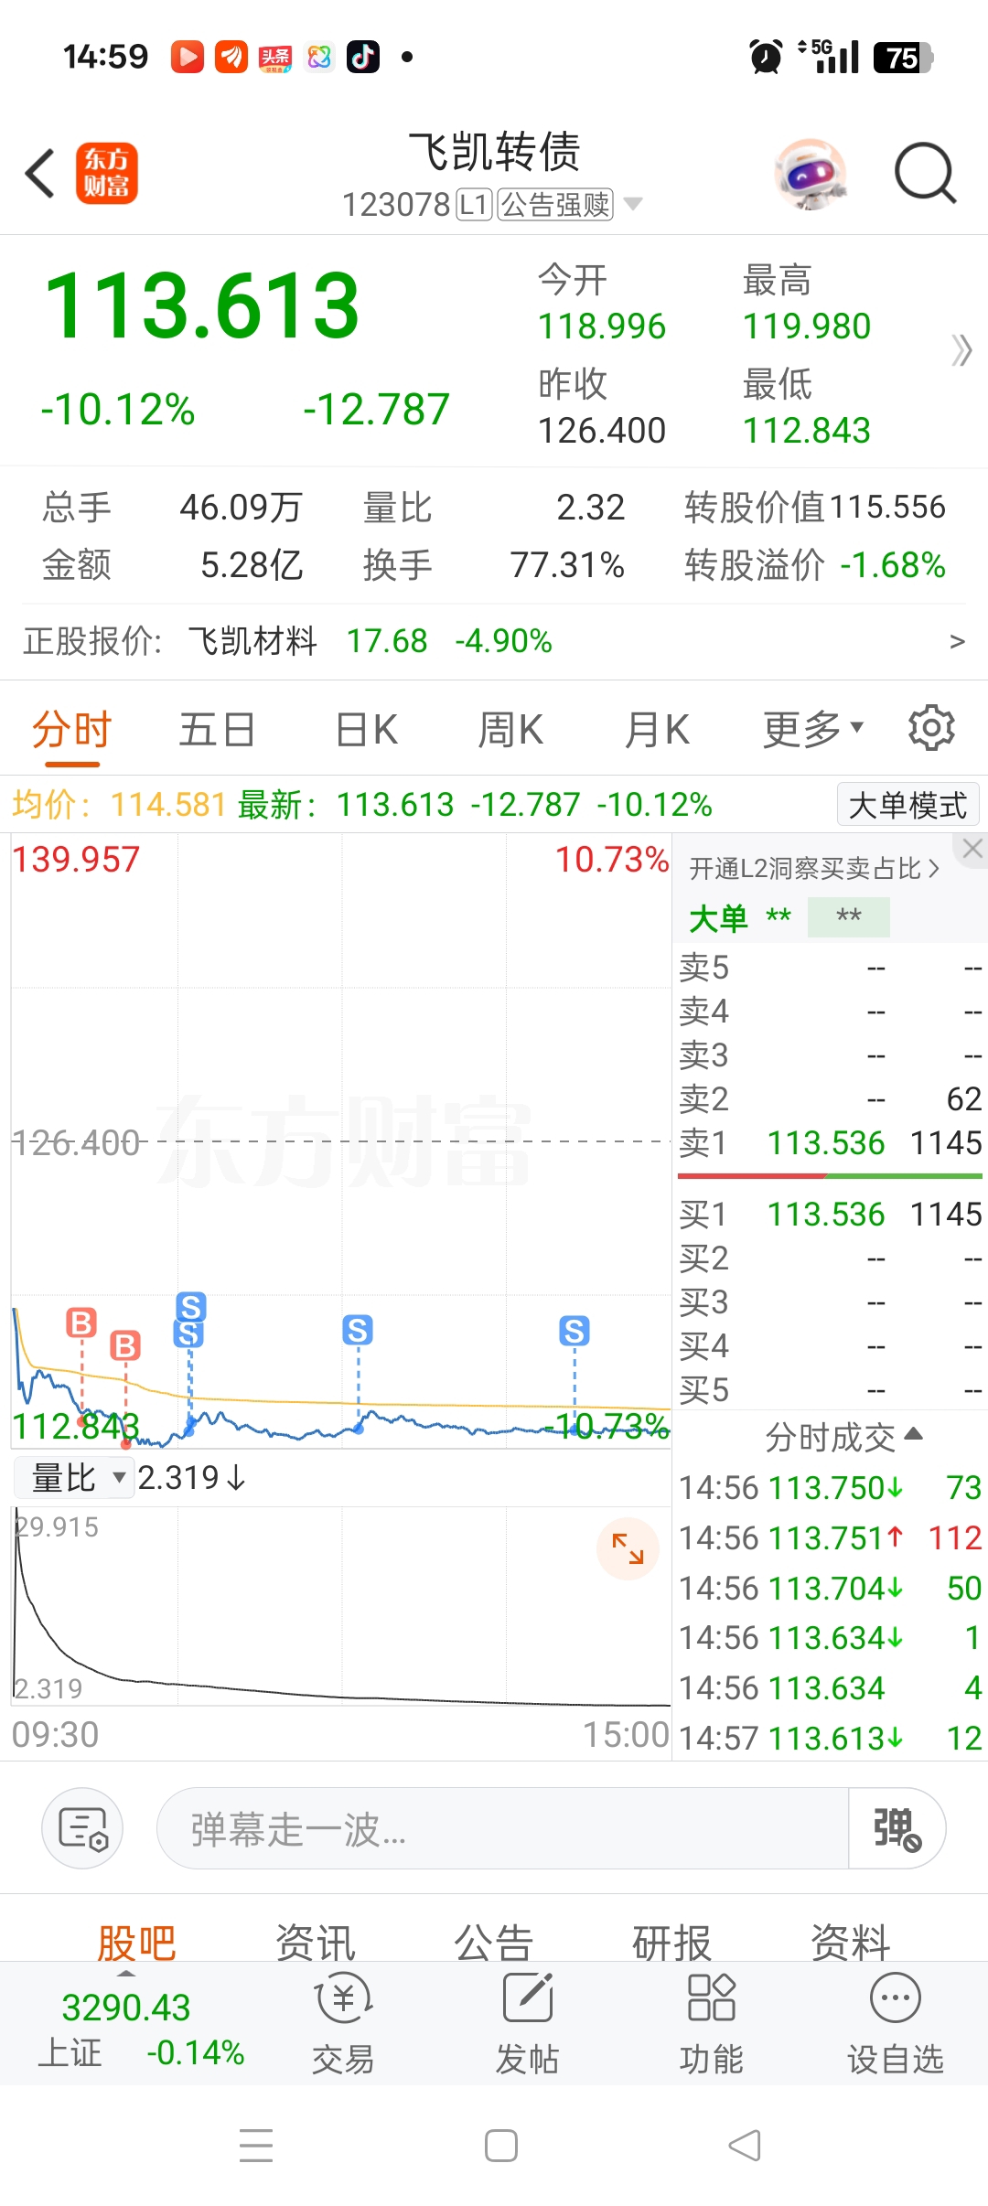Screen dimensions: 988x2206
Task: Select the 公告 tab
Action: click(x=494, y=1941)
